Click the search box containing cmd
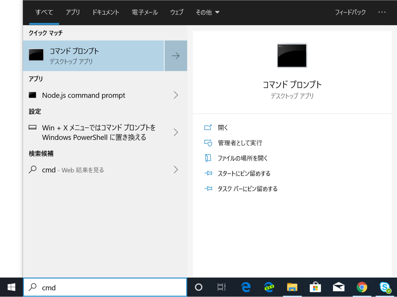 [x=105, y=287]
